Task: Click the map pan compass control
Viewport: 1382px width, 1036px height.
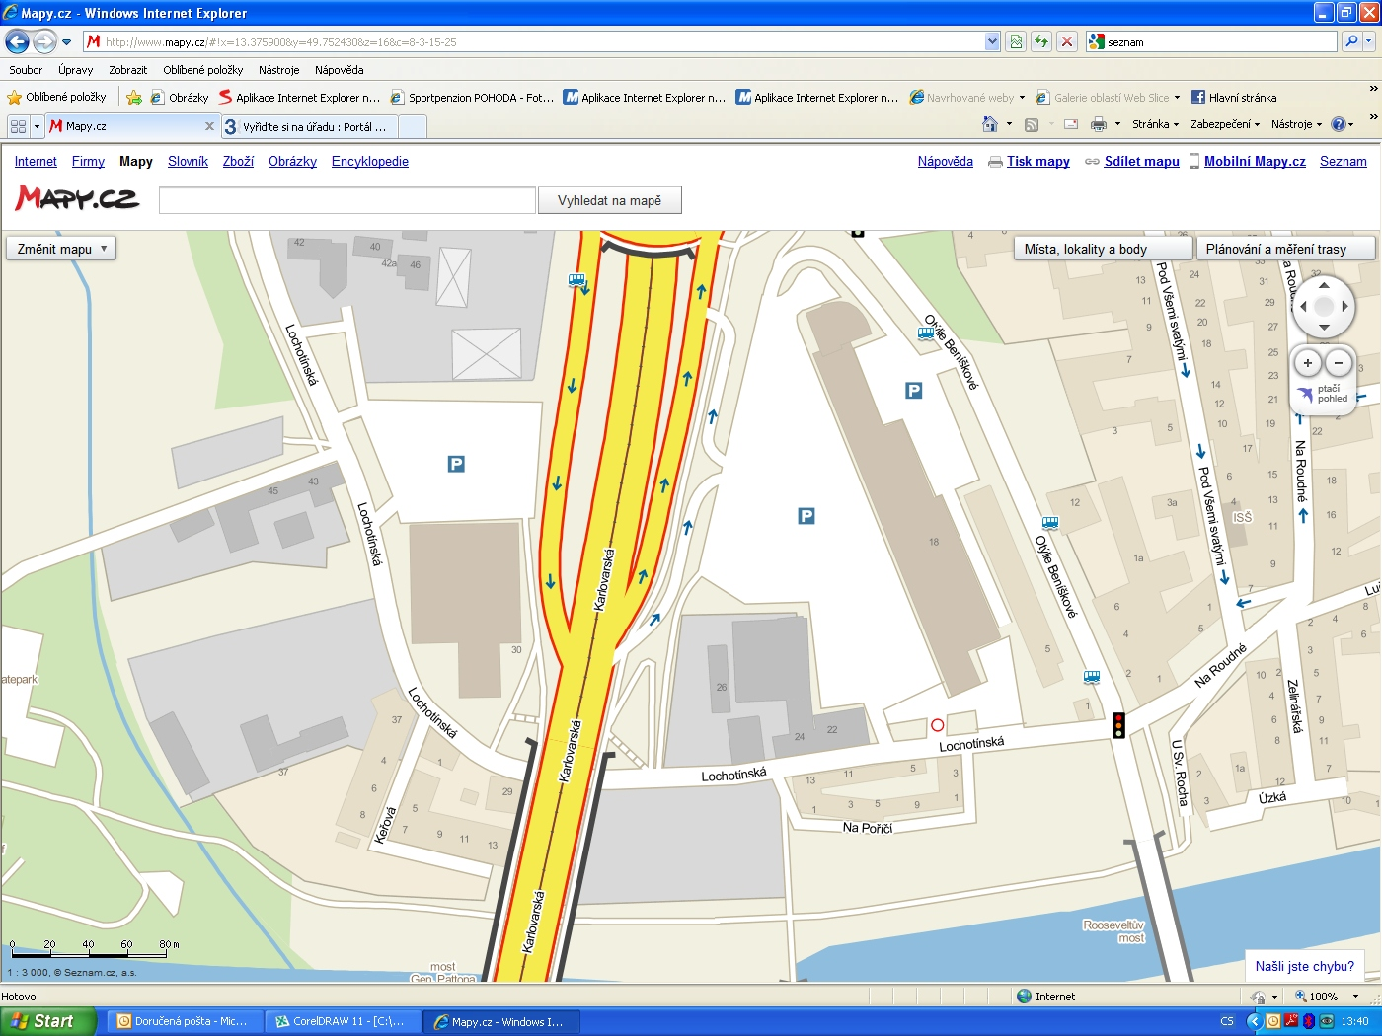Action: pos(1324,306)
